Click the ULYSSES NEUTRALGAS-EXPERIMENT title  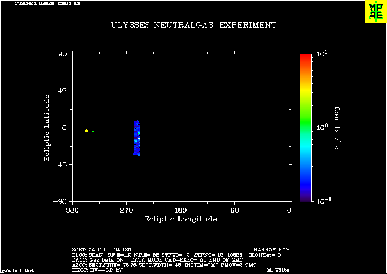click(193, 25)
